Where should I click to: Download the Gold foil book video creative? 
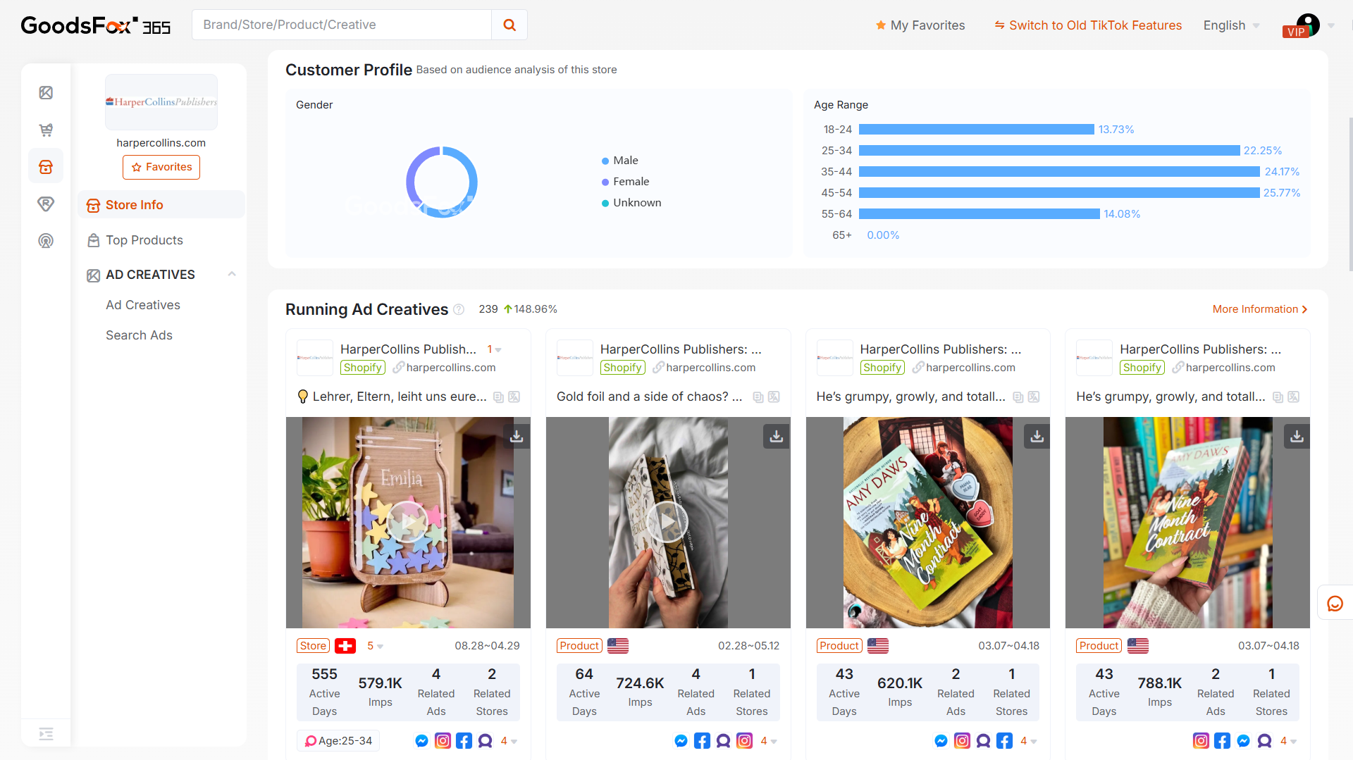(777, 437)
